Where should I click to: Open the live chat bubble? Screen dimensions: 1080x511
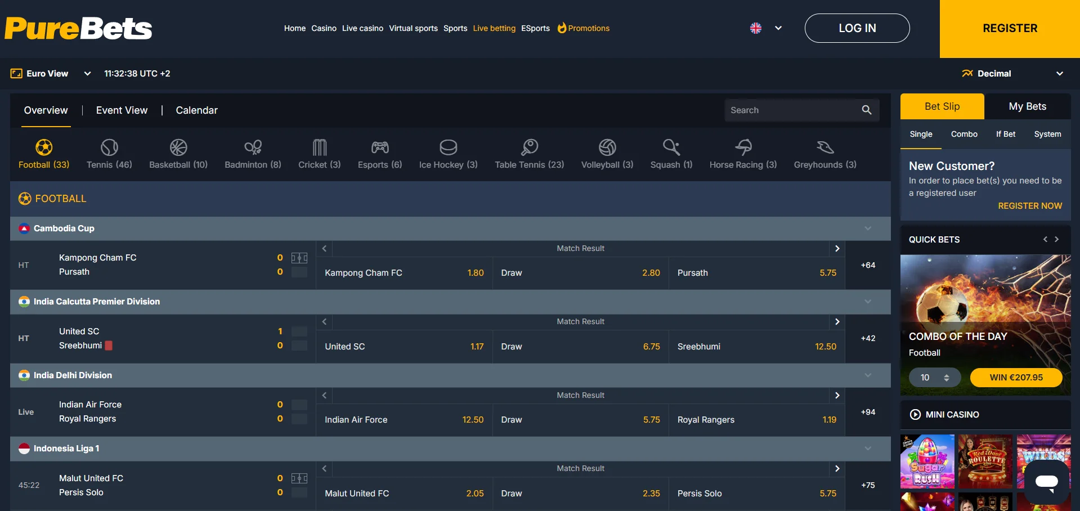tap(1047, 482)
